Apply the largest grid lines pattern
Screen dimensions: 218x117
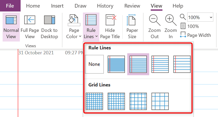[160, 101]
